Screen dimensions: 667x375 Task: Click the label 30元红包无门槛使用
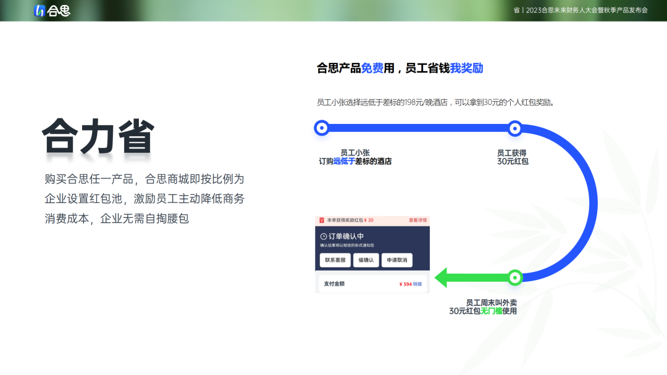(483, 311)
